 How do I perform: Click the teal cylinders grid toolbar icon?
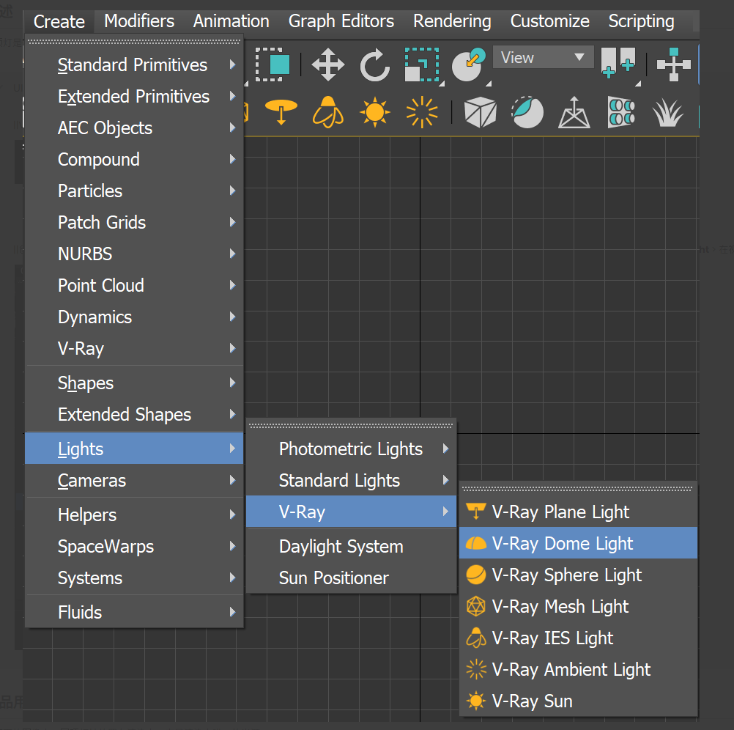(x=620, y=112)
